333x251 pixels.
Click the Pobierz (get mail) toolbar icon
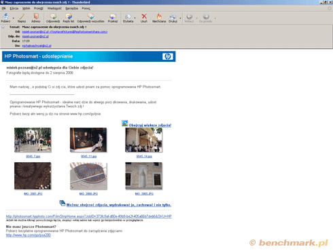(x=5, y=18)
